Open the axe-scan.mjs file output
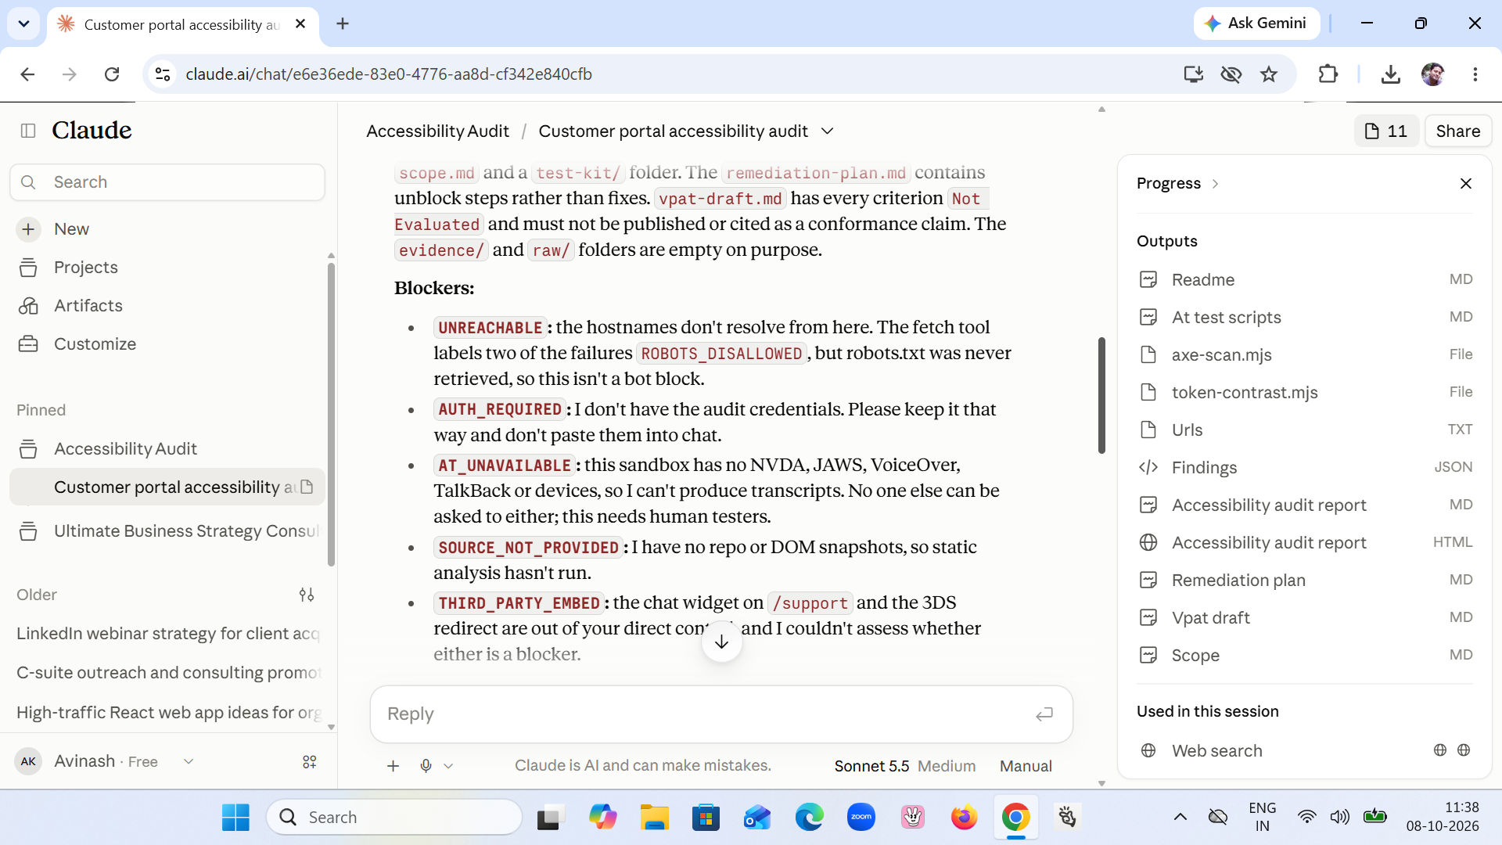 (1305, 355)
